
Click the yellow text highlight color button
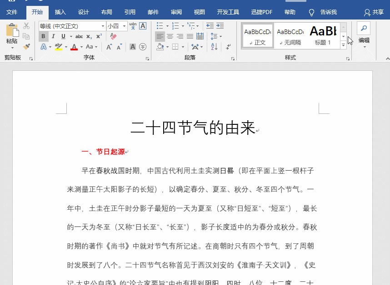tap(58, 47)
